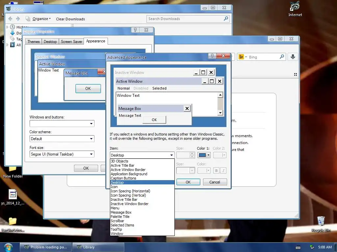Viewport: 337px width, 252px height.
Task: Select Scrollbar in the Item list
Action: 142,221
